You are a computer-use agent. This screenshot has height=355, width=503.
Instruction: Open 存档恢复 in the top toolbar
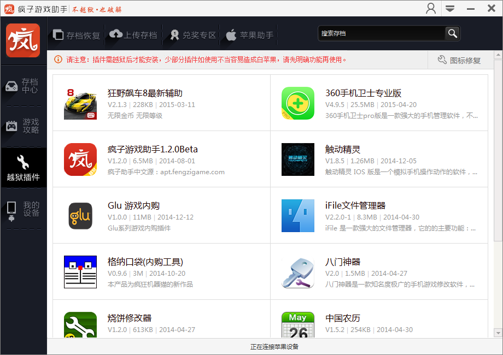click(x=77, y=35)
